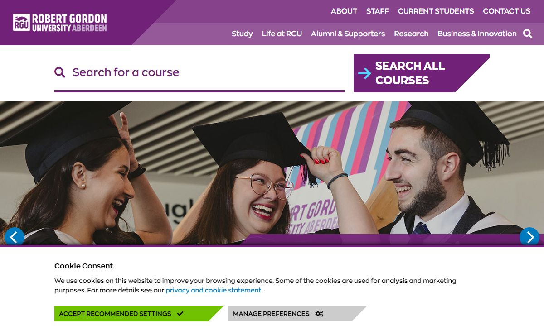The width and height of the screenshot is (544, 335).
Task: Open site search magnifier in navigation bar
Action: tap(528, 33)
